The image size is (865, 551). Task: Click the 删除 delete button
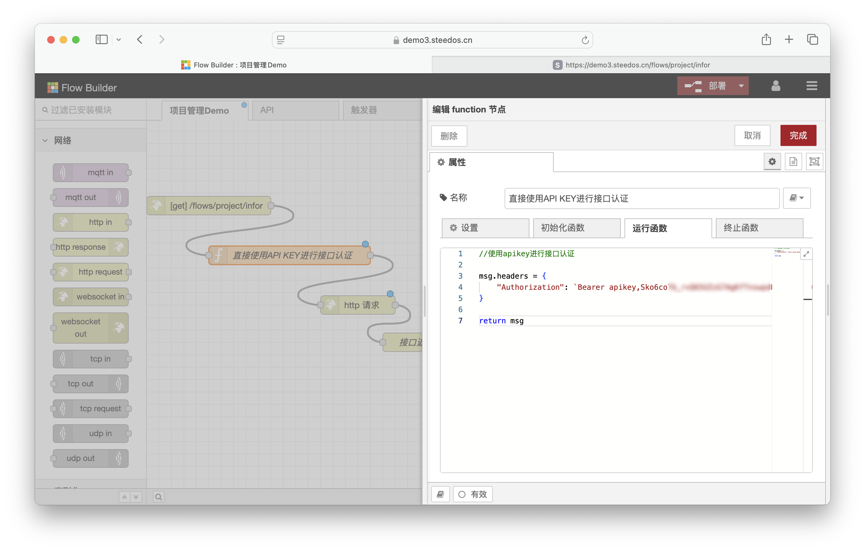449,136
